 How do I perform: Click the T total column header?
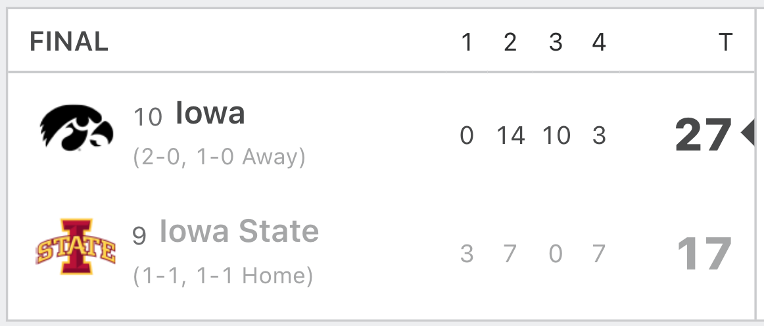[x=725, y=42]
